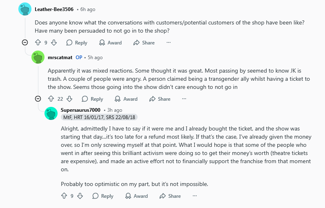325x208 pixels.
Task: Upvote Leather-Bee3506's comment
Action: (38, 43)
